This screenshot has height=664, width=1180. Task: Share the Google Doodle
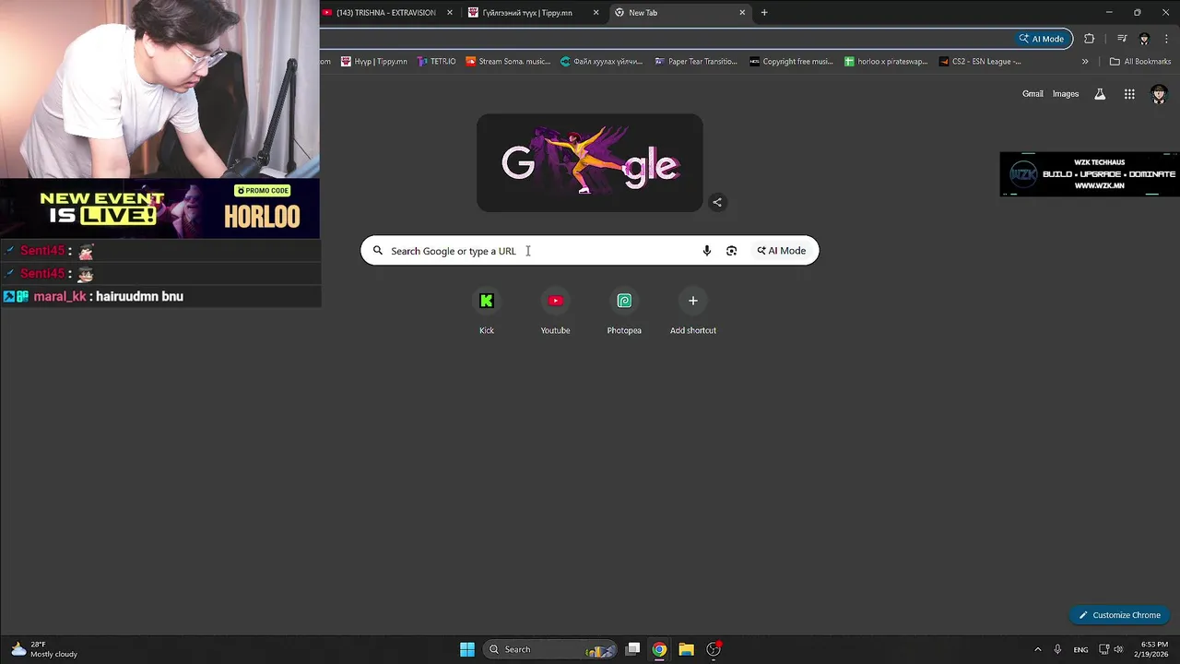coord(717,202)
